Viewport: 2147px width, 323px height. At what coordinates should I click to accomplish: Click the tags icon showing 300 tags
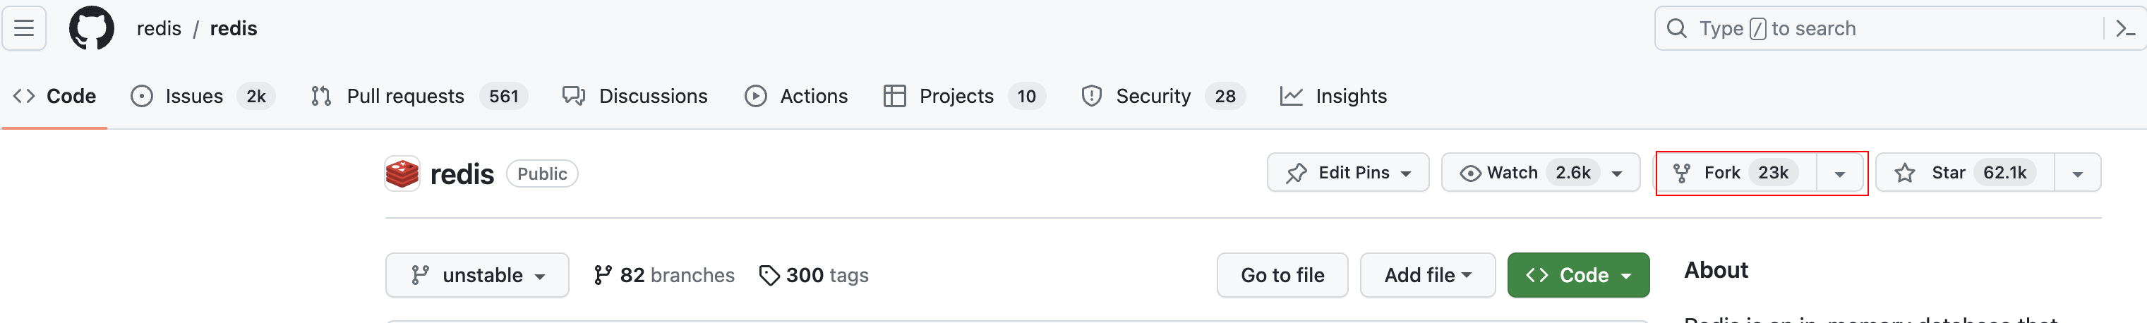point(769,275)
